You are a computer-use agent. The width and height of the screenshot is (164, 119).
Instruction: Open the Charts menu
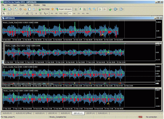(22, 5)
